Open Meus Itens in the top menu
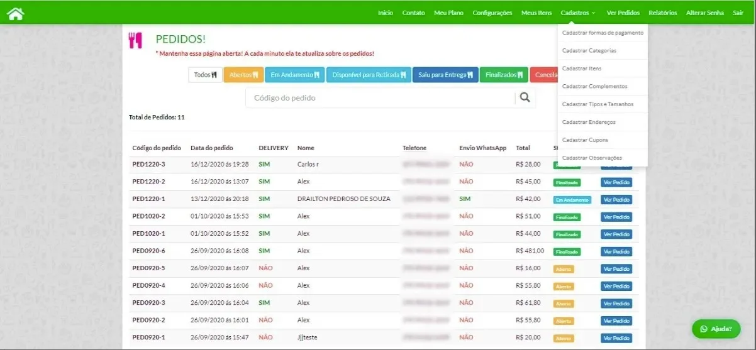 [x=536, y=13]
